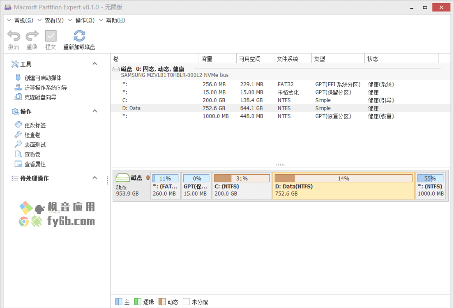Click the 待处理操作 list icon
Screen dimensions: 454x308
(x=15, y=178)
